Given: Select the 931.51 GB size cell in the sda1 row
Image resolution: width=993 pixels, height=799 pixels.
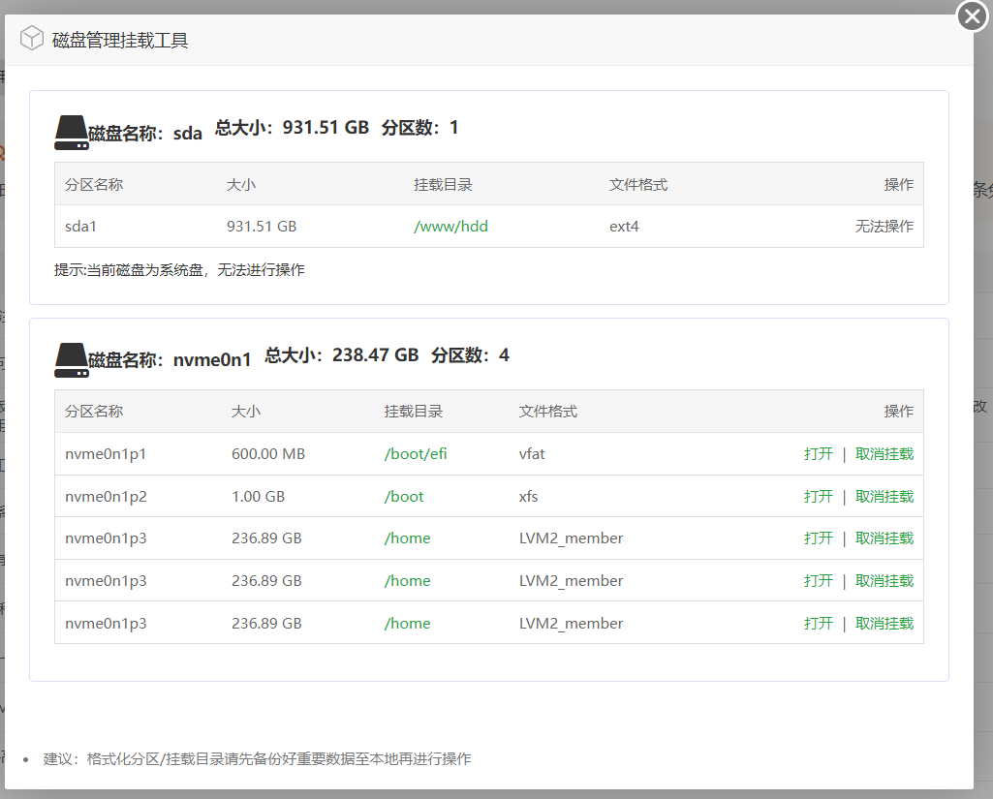Looking at the screenshot, I should (x=262, y=226).
